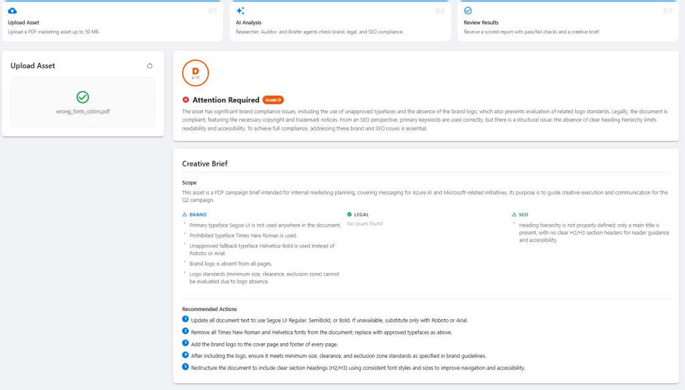Click recommended action number 1 bullet
This screenshot has width=685, height=390.
[185, 320]
